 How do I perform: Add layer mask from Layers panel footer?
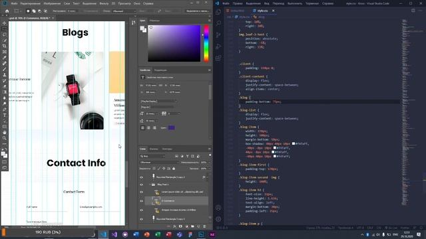pos(180,226)
